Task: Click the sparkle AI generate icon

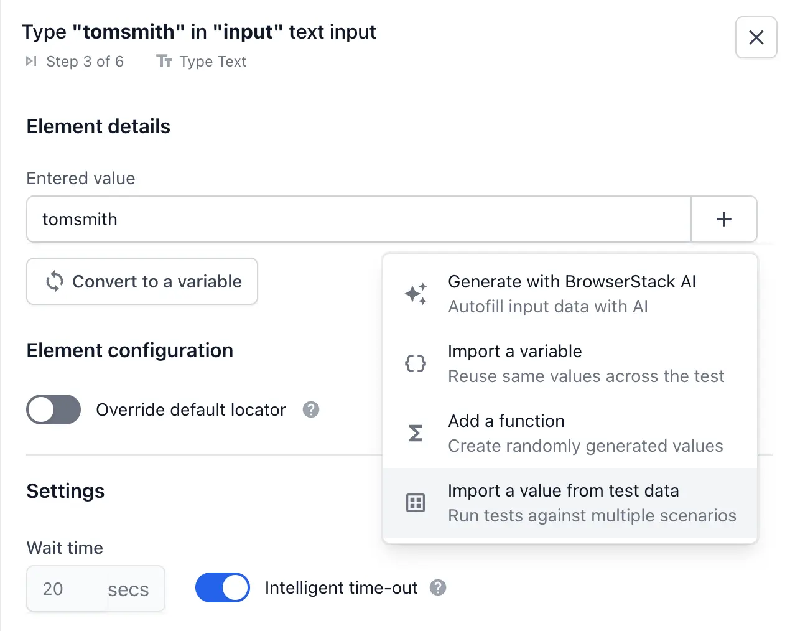Action: (416, 294)
